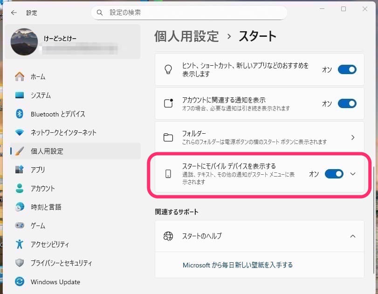Viewport: 378px width, 294px height.
Task: Click 個人用設定 breadcrumb in the header
Action: click(x=186, y=36)
